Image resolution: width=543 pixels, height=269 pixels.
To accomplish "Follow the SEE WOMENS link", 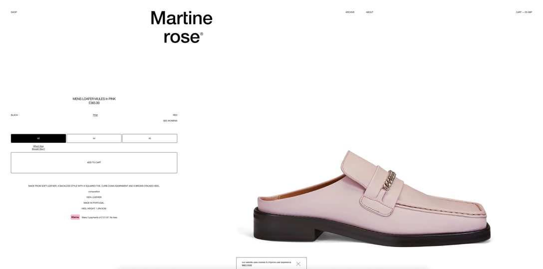I will click(170, 121).
